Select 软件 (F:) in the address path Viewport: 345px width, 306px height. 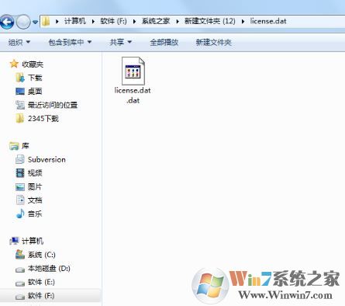[113, 21]
